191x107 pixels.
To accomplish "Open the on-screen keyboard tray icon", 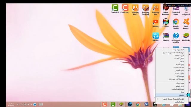I will pyautogui.click(x=41, y=104).
